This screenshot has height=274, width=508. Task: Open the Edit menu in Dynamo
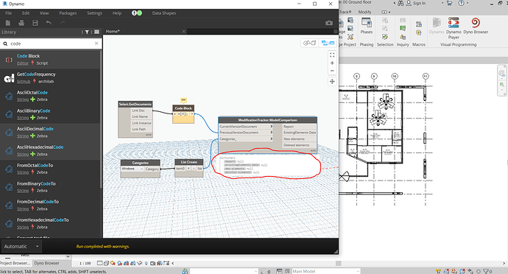pos(26,13)
